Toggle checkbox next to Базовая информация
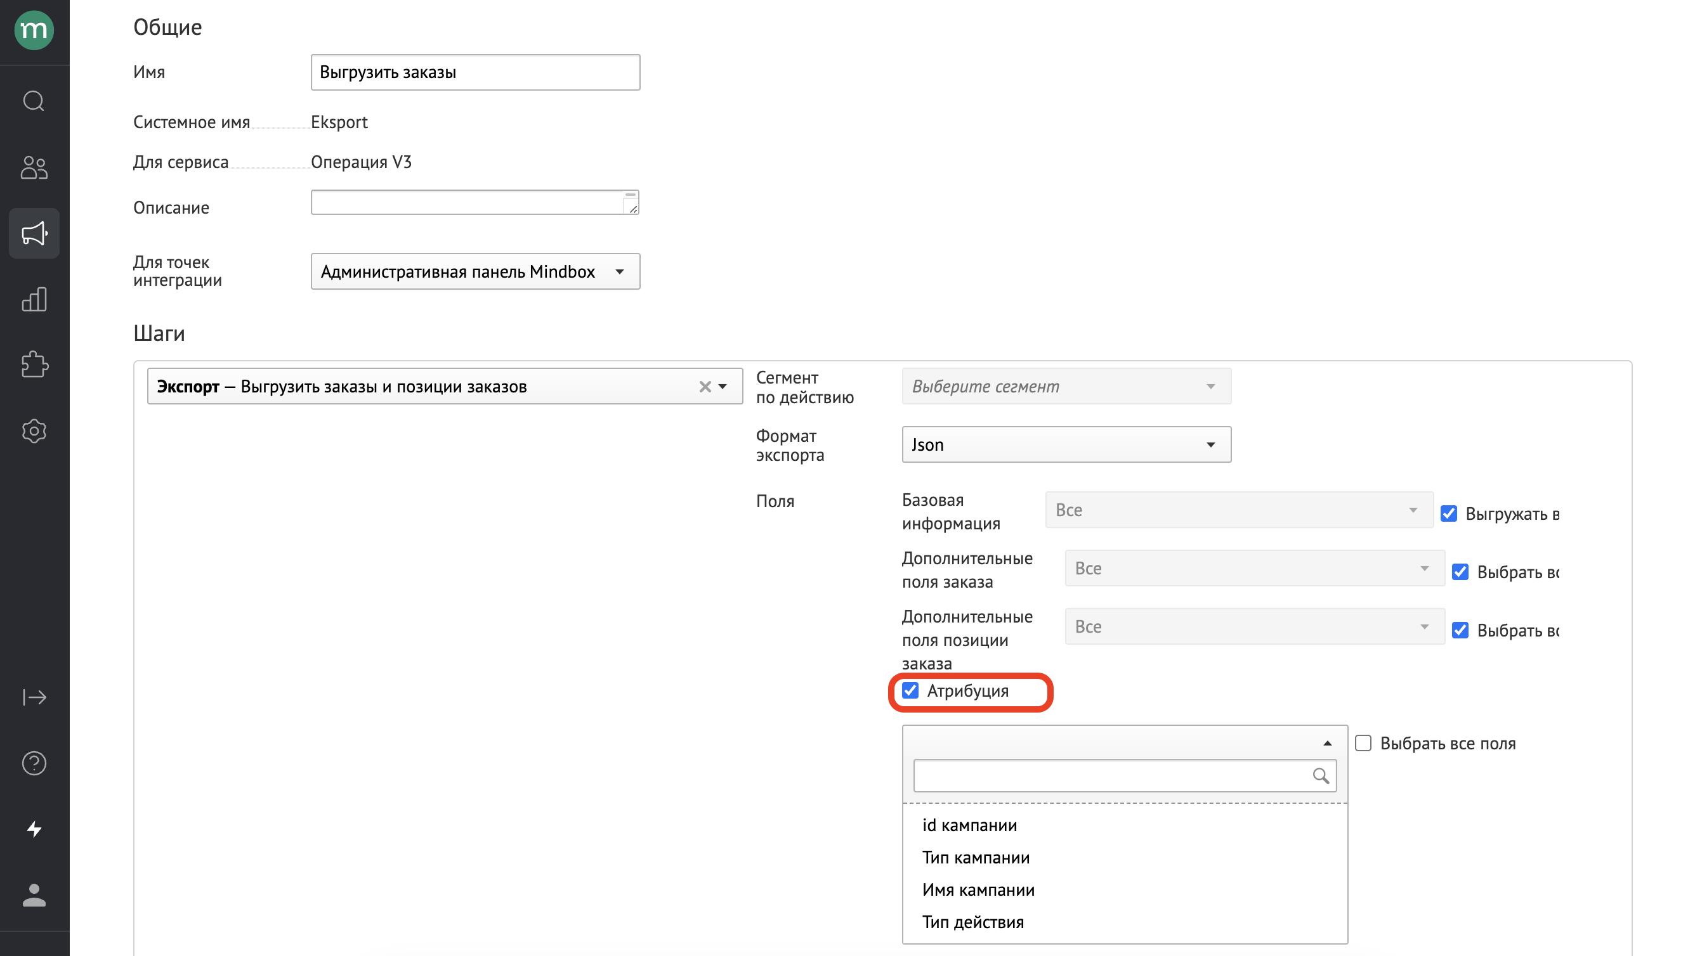1695x956 pixels. 1449,514
